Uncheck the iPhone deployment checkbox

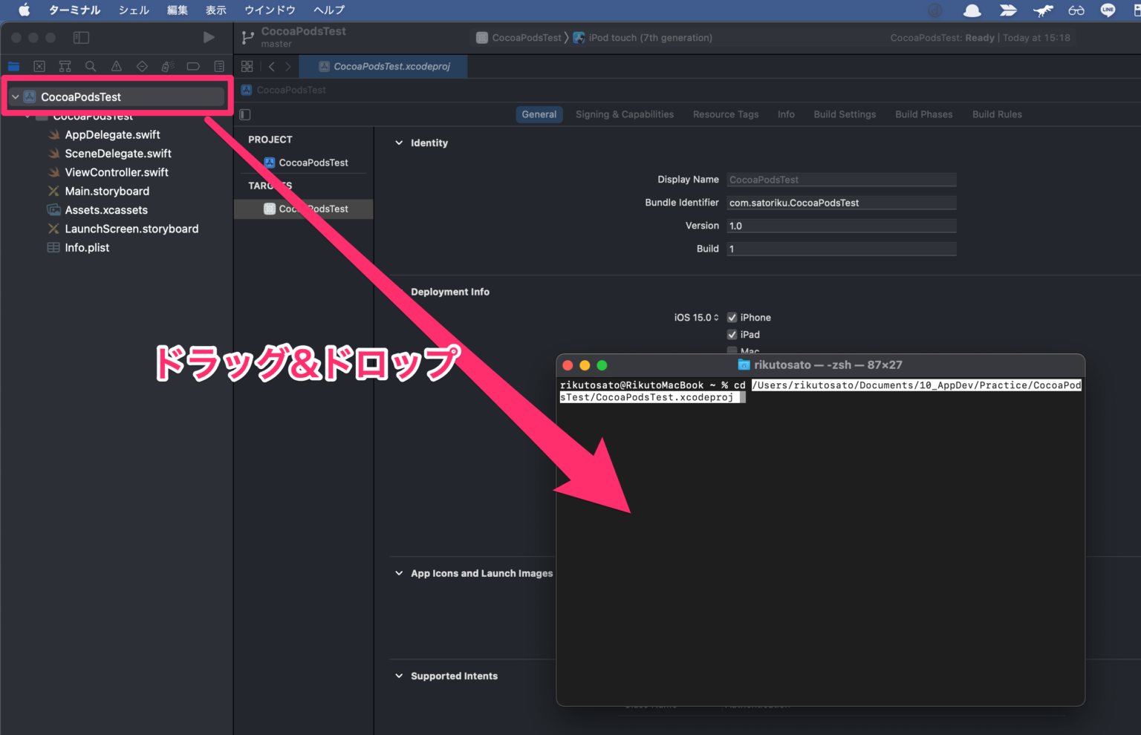732,317
